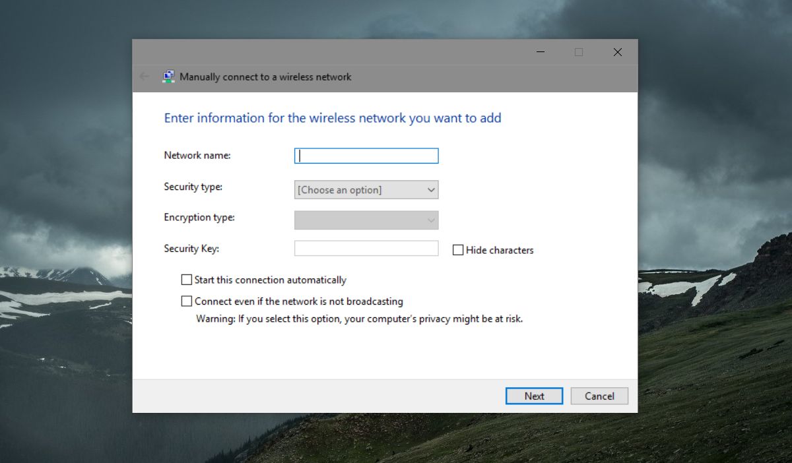Click into the Security Key field

pos(366,248)
